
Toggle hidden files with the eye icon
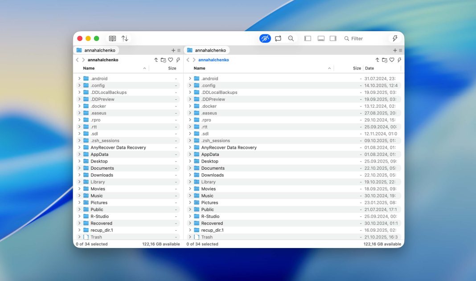(265, 38)
